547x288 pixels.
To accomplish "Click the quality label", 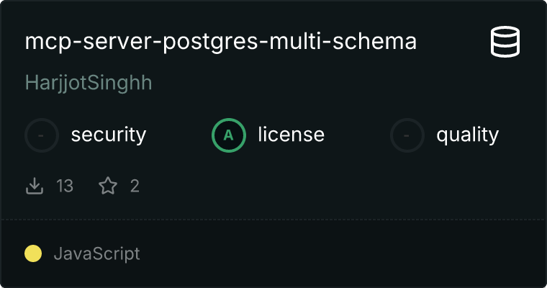I will tap(467, 135).
